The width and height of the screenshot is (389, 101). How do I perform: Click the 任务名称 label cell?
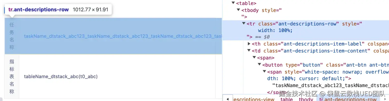tap(12, 36)
